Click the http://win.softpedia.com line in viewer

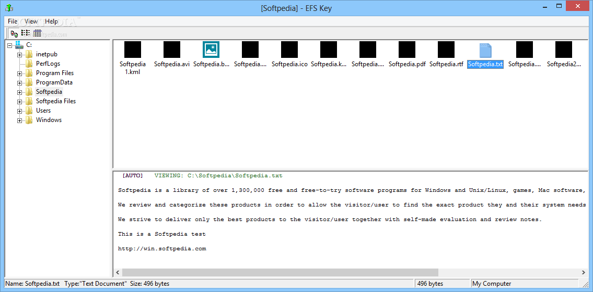click(162, 249)
